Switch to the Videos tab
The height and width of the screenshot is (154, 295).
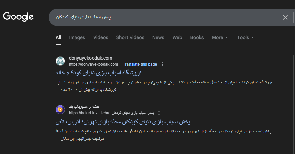tap(101, 37)
